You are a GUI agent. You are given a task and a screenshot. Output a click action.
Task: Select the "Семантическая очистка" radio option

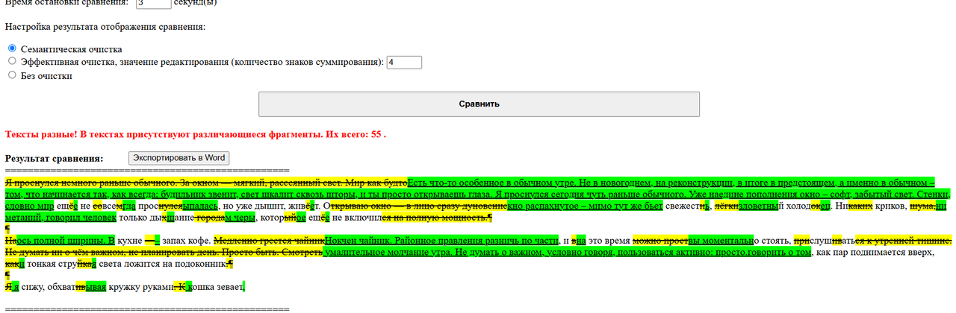click(11, 48)
